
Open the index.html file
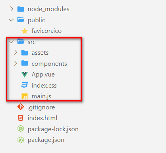click(42, 118)
